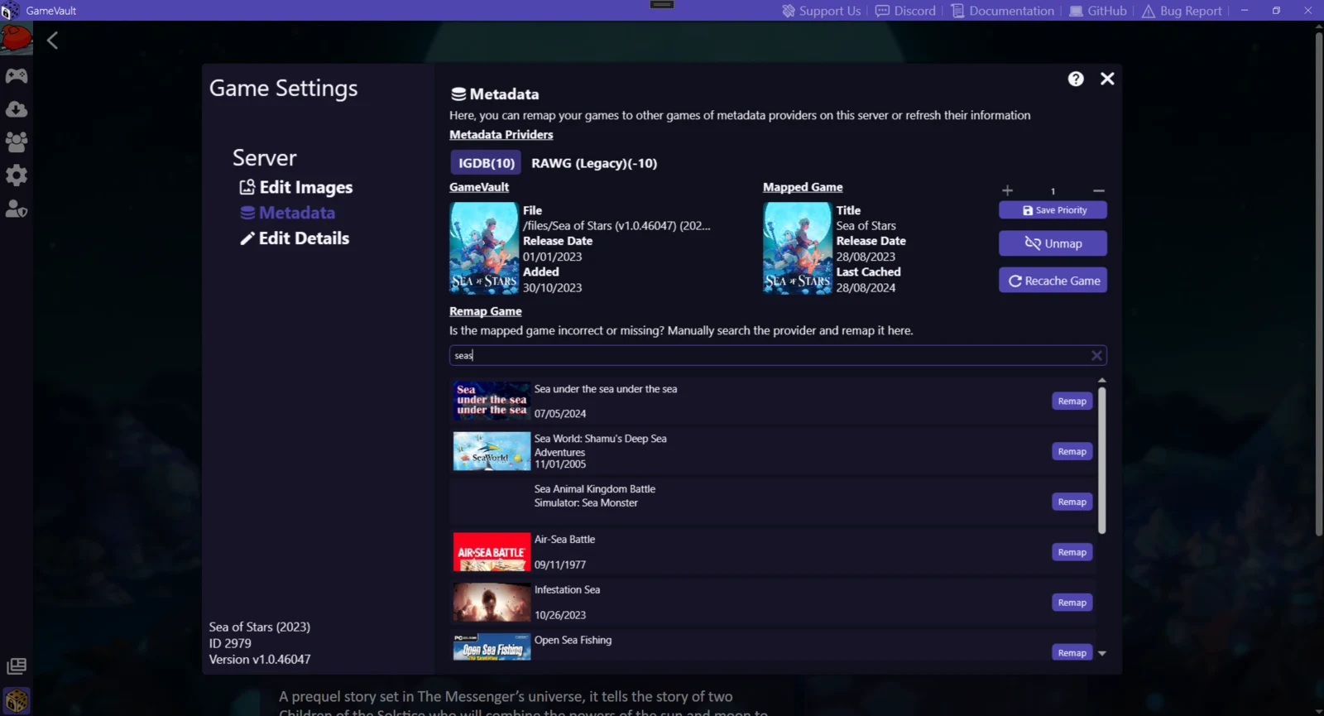The height and width of the screenshot is (716, 1324).
Task: Remap to Air-Sea Battle
Action: (1072, 553)
